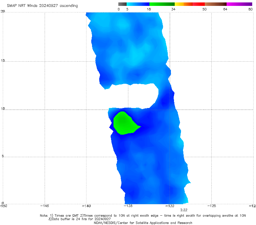The width and height of the screenshot is (256, 225).
Task: Click the latitude label '15'
Action: (3, 61)
